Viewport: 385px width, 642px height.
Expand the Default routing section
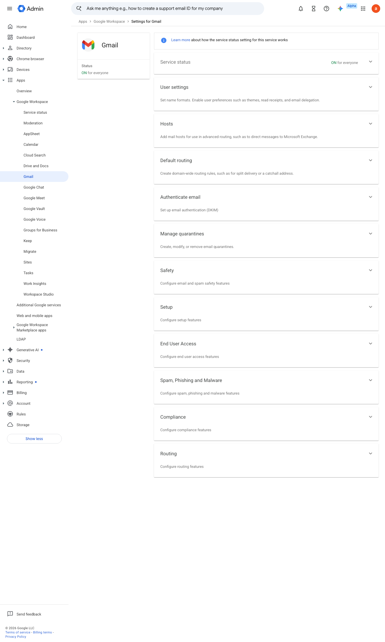coord(371,160)
